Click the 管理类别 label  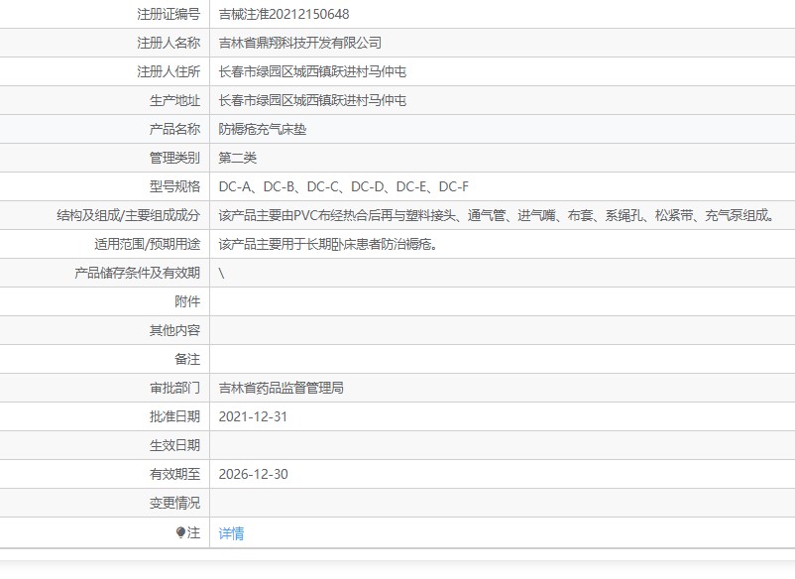[174, 159]
